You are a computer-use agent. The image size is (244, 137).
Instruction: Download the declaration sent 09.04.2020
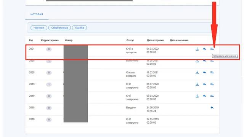197,96
